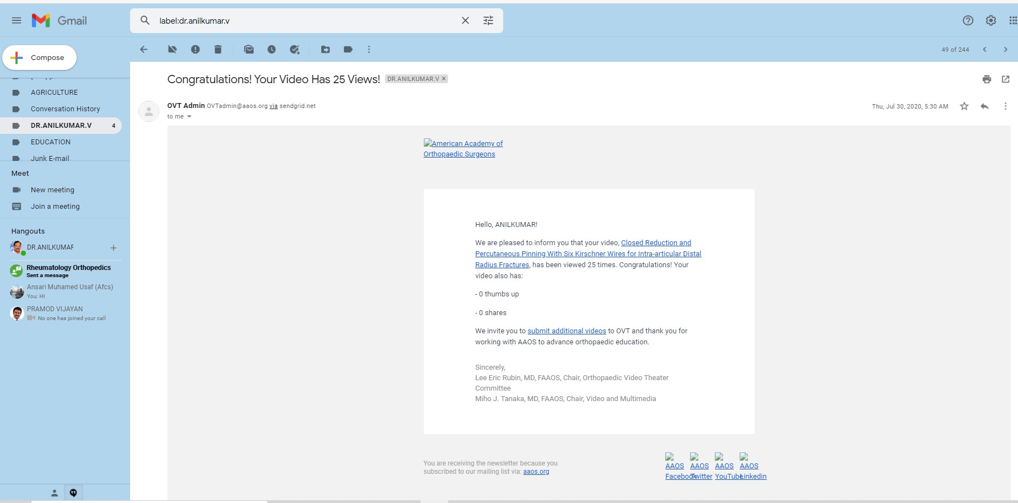This screenshot has width=1018, height=503.
Task: Toggle the main menu hamburger
Action: click(x=17, y=20)
